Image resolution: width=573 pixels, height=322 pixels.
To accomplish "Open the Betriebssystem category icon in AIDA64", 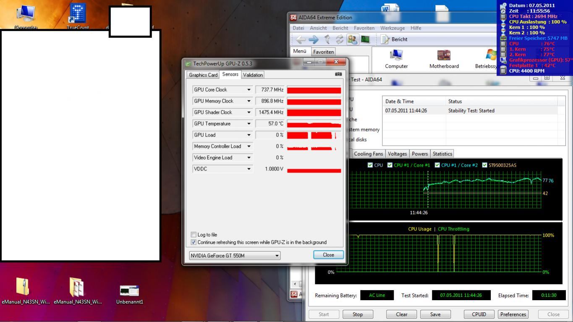I will [x=491, y=55].
